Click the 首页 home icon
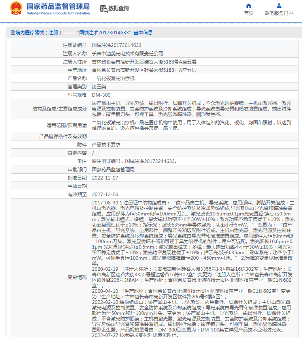This screenshot has height=337, width=302. 249,6
